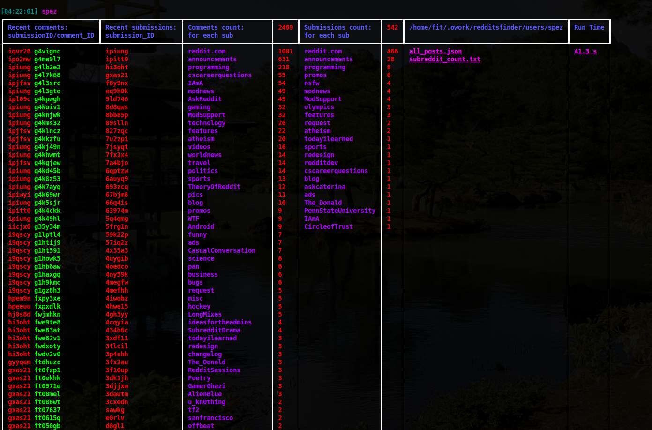Click the 04:22:01 timestamp in the prompt

[19, 11]
